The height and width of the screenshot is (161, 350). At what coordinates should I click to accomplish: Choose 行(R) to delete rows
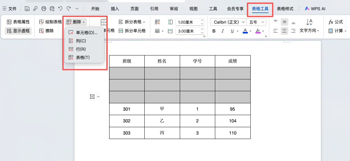[x=84, y=49]
